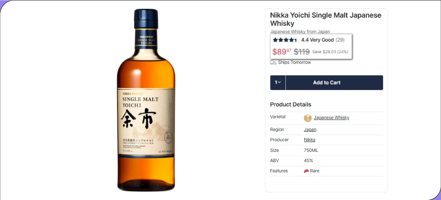The height and width of the screenshot is (200, 441).
Task: Click the whisky glass varietal icon
Action: [x=308, y=118]
